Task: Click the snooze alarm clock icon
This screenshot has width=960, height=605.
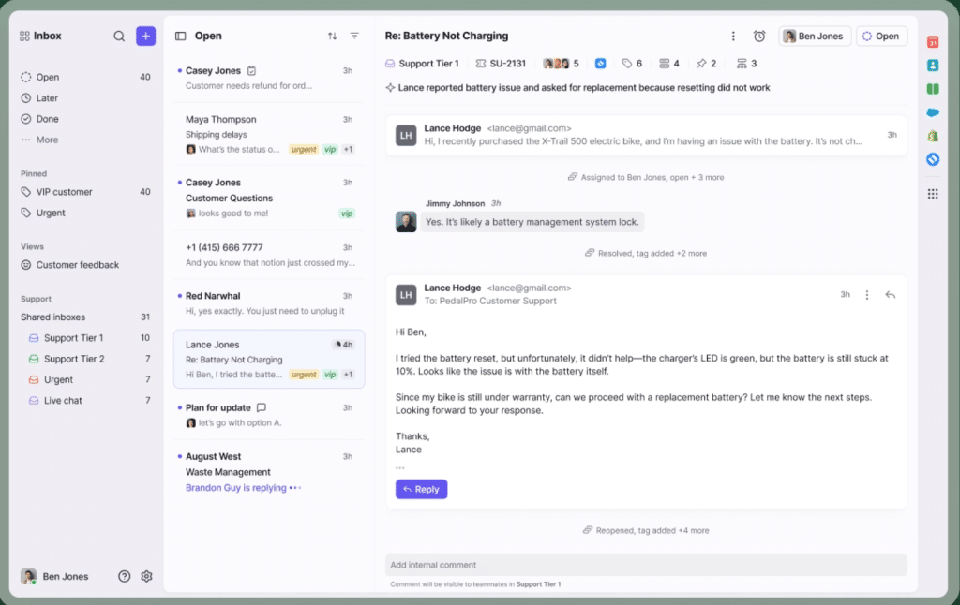Action: coord(759,37)
